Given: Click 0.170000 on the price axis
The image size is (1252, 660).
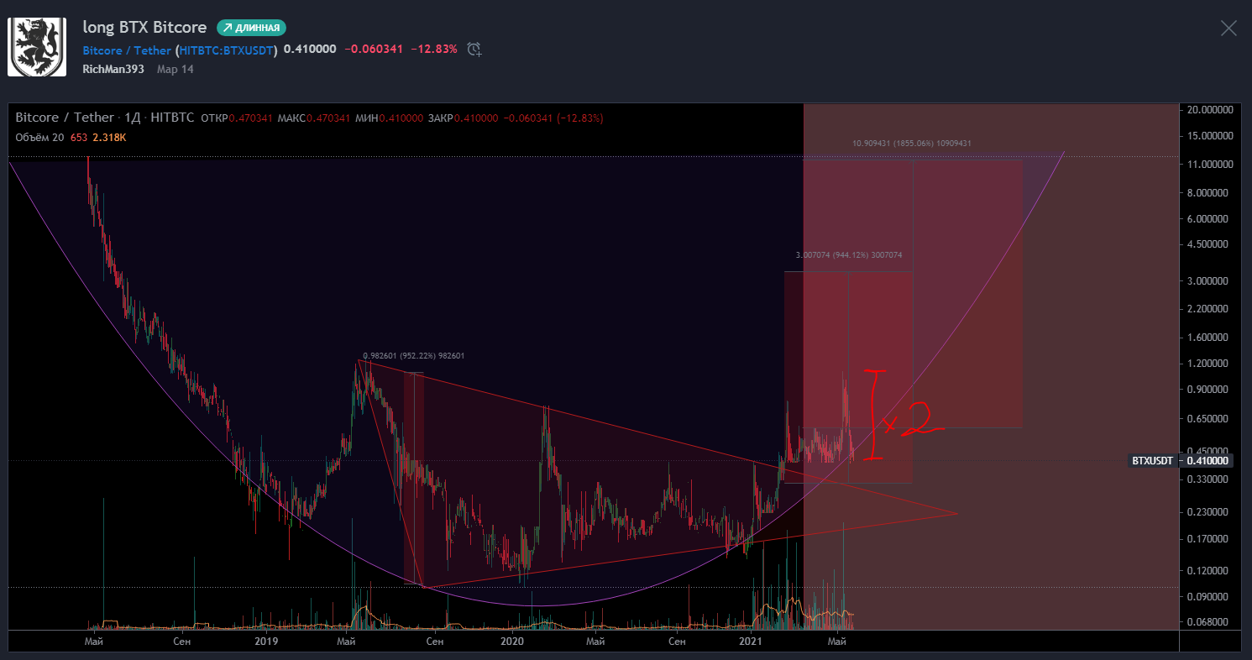Looking at the screenshot, I should click(1209, 538).
